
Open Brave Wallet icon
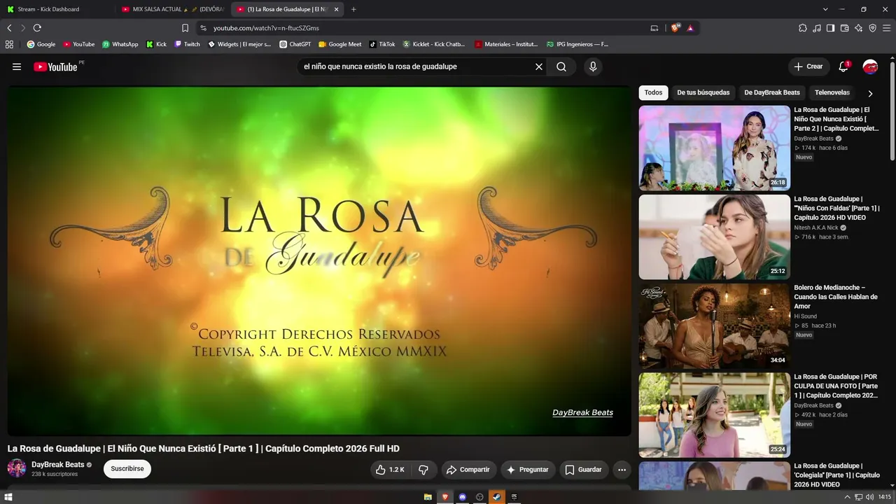pyautogui.click(x=845, y=28)
